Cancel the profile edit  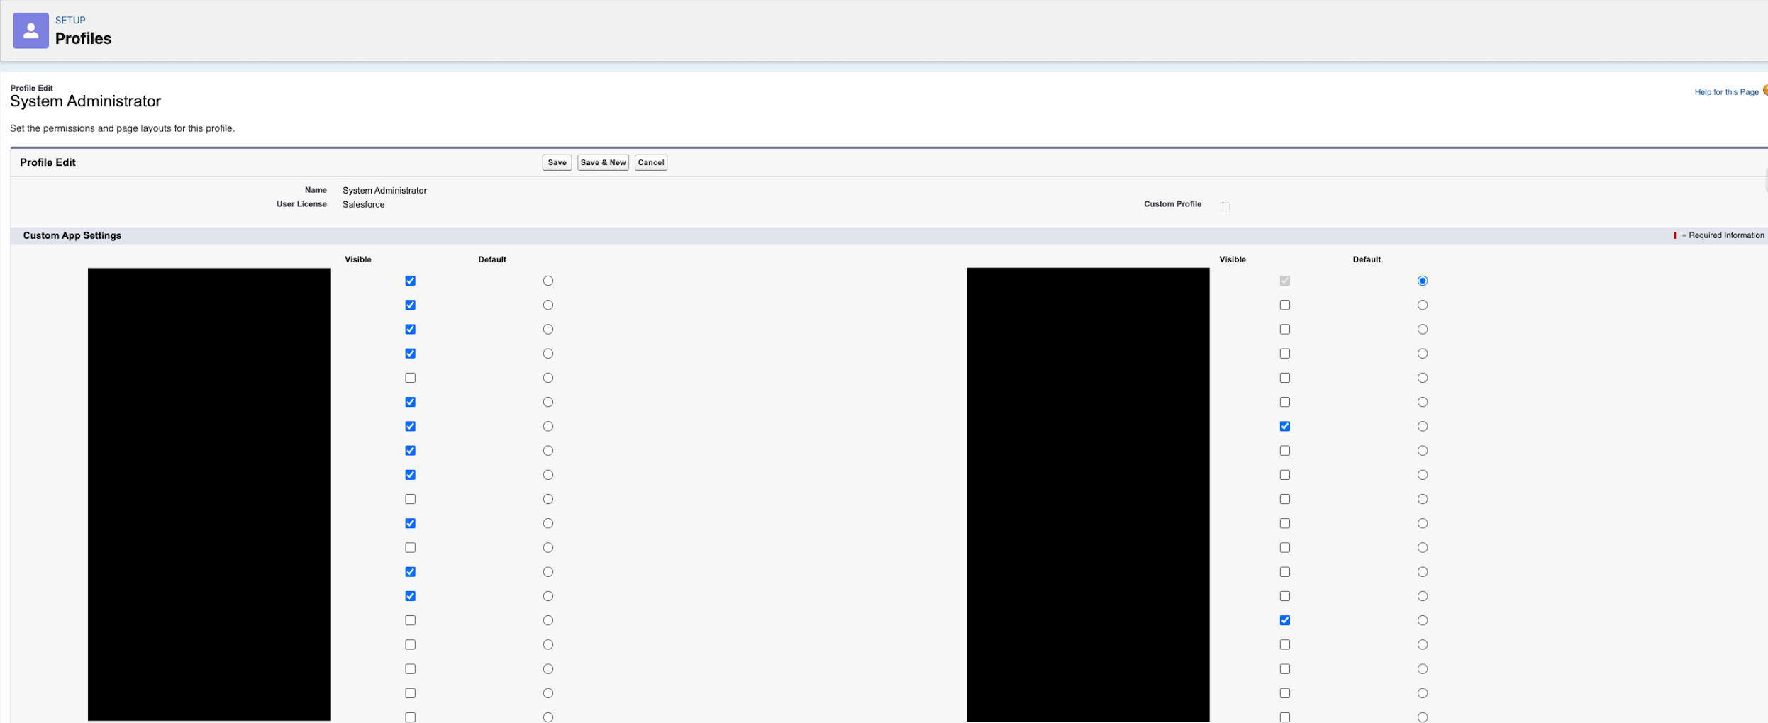(650, 162)
